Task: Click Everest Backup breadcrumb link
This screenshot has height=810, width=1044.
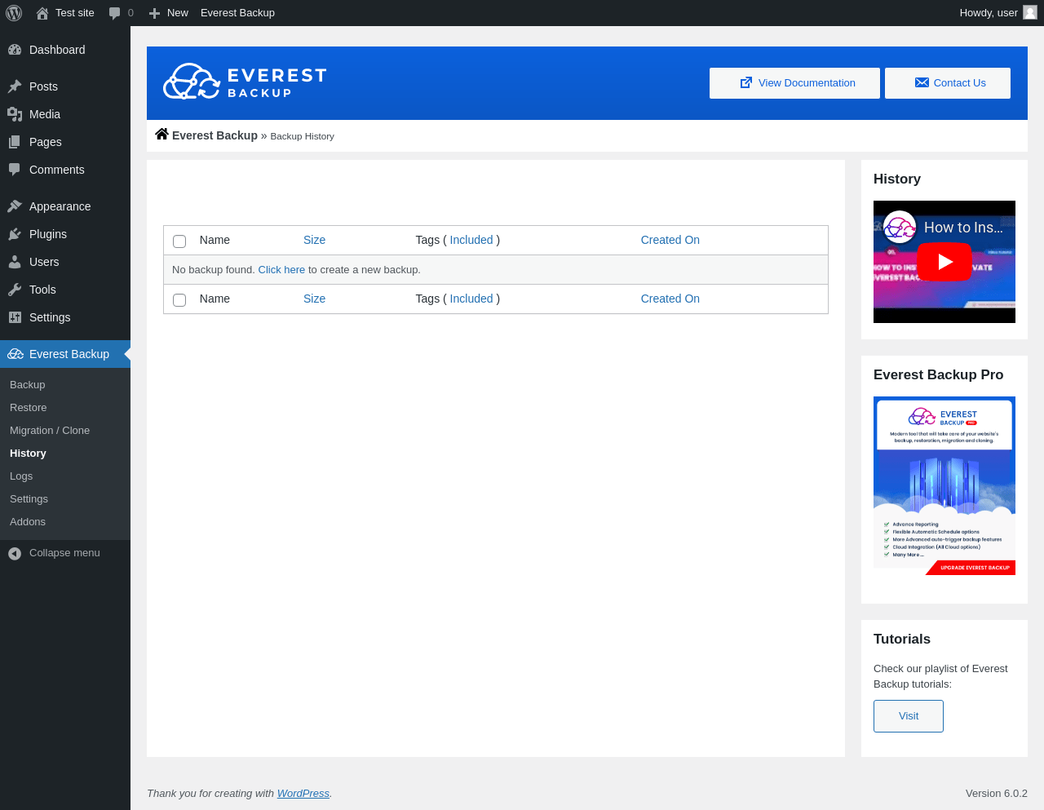Action: coord(215,135)
